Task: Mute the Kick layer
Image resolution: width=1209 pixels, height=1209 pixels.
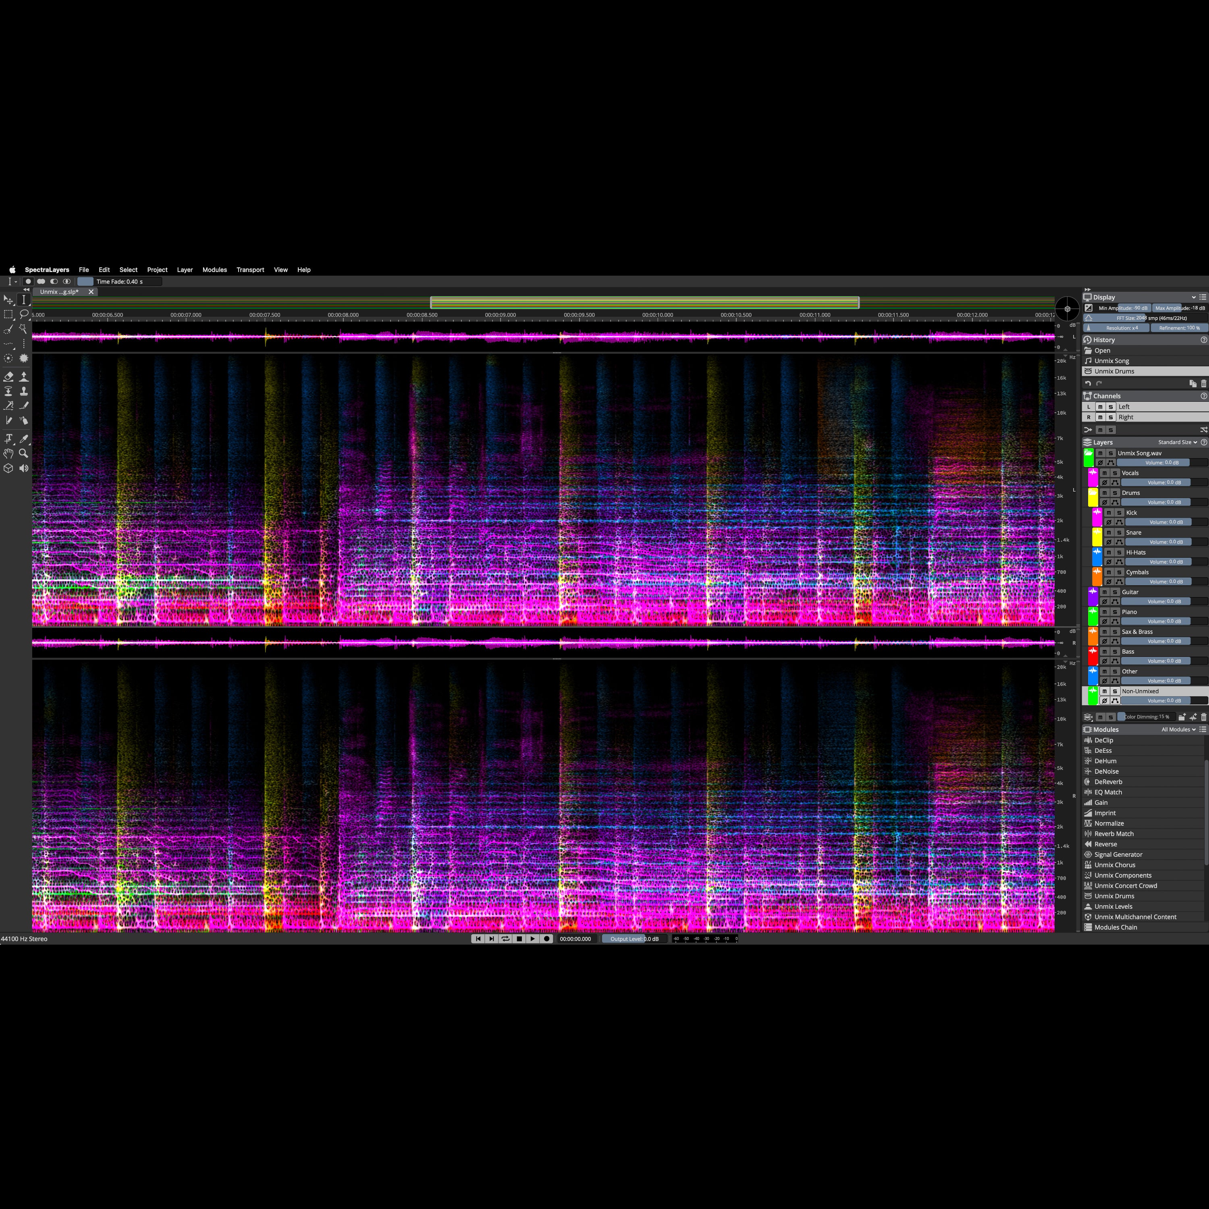Action: coord(1109,513)
